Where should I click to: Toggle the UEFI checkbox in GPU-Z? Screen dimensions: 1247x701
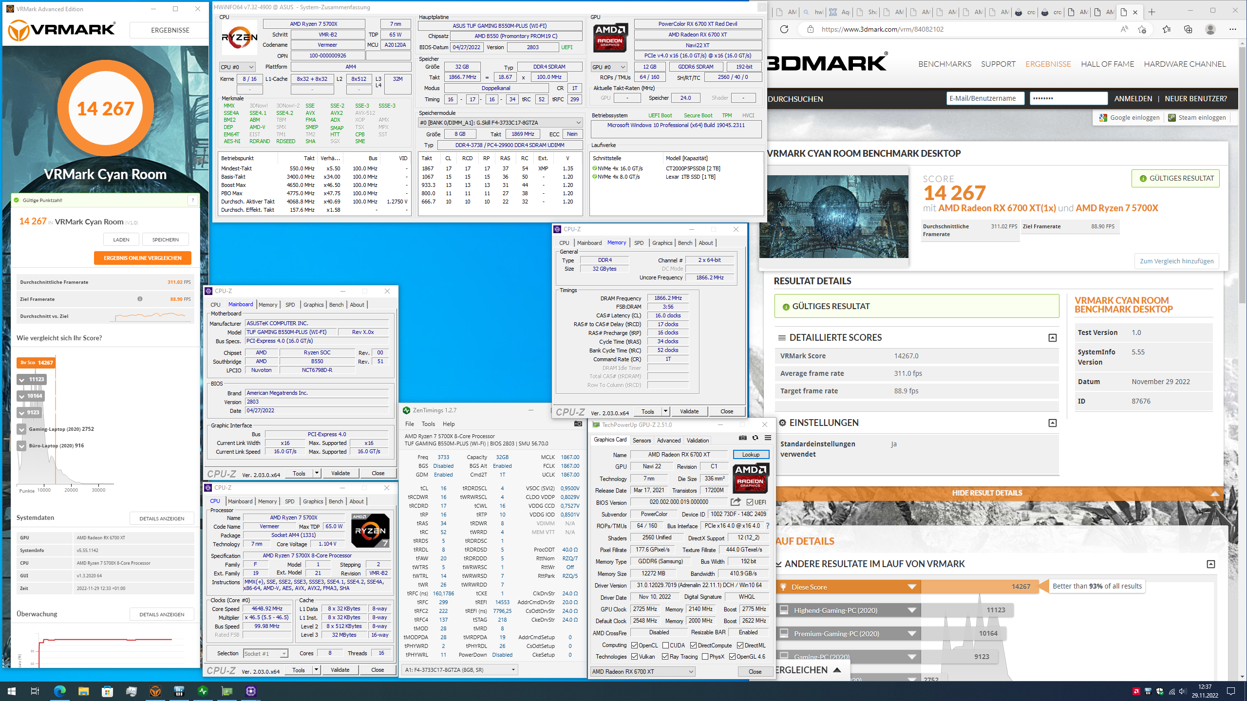tap(750, 502)
